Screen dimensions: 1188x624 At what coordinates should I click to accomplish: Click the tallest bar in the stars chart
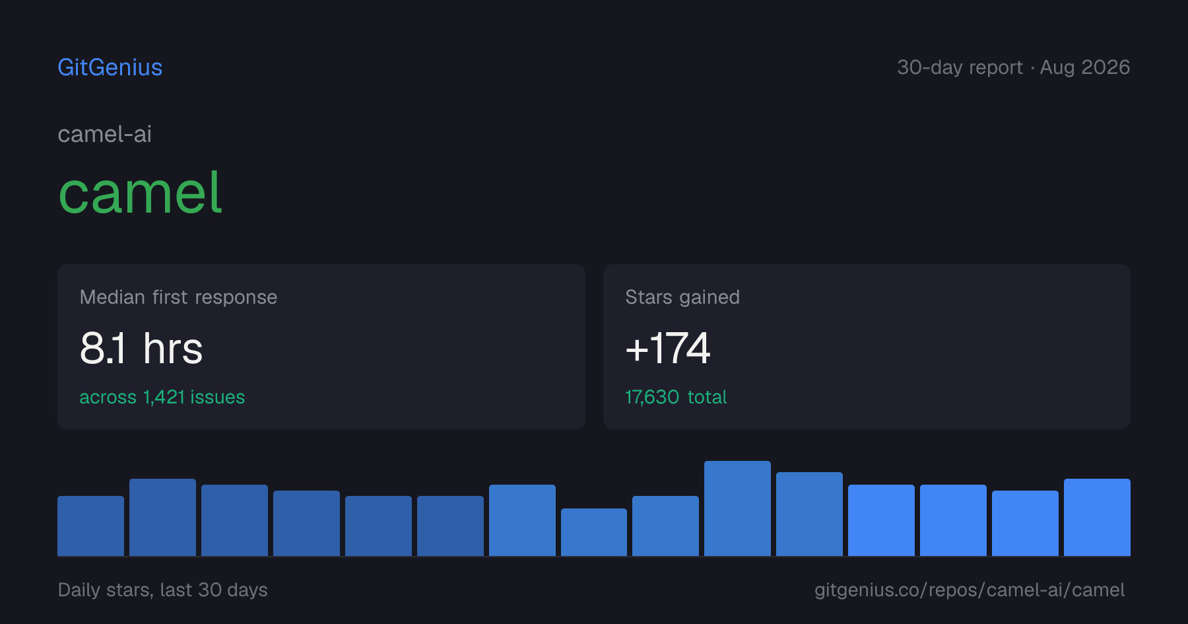[x=737, y=508]
